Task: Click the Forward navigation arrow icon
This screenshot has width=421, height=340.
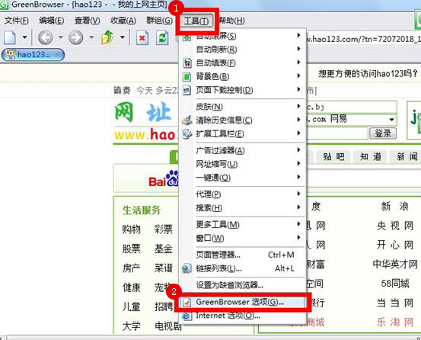Action: pos(75,37)
